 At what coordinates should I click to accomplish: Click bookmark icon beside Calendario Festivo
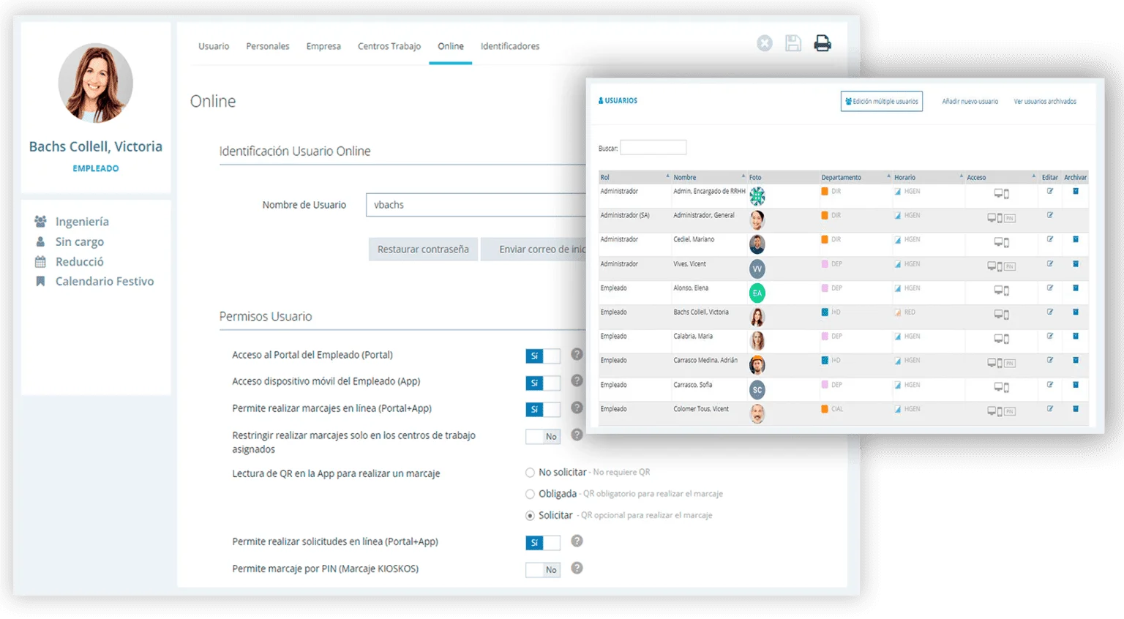tap(40, 281)
